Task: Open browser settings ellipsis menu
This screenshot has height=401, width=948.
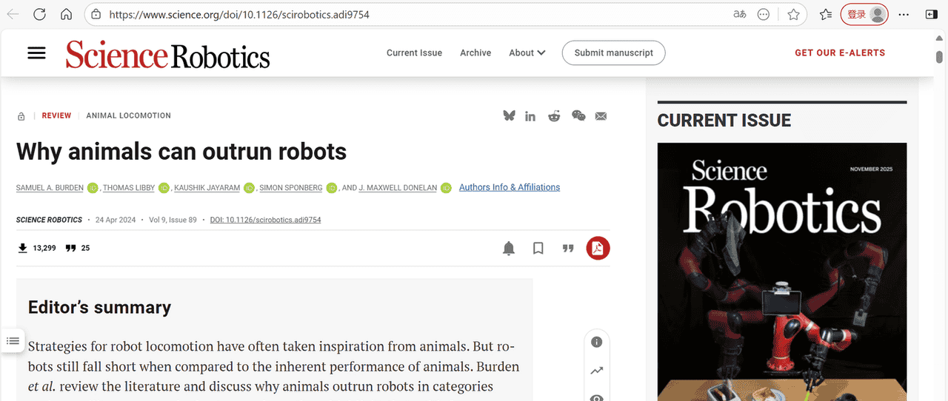Action: click(904, 15)
